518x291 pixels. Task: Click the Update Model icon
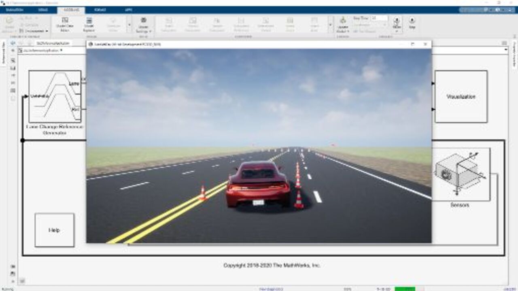pyautogui.click(x=343, y=23)
